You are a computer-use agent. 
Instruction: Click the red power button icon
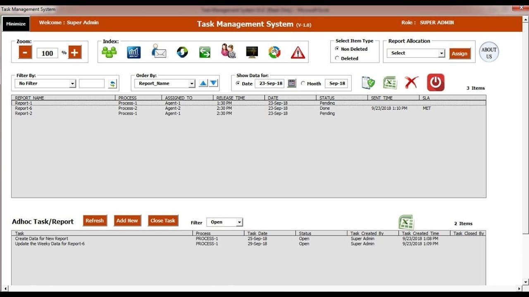[435, 82]
